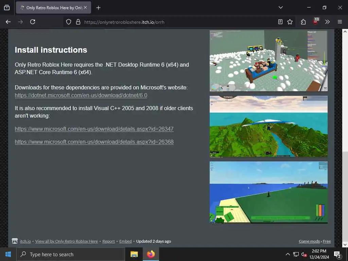Open the Windows Start menu
348x261 pixels.
tap(8, 254)
